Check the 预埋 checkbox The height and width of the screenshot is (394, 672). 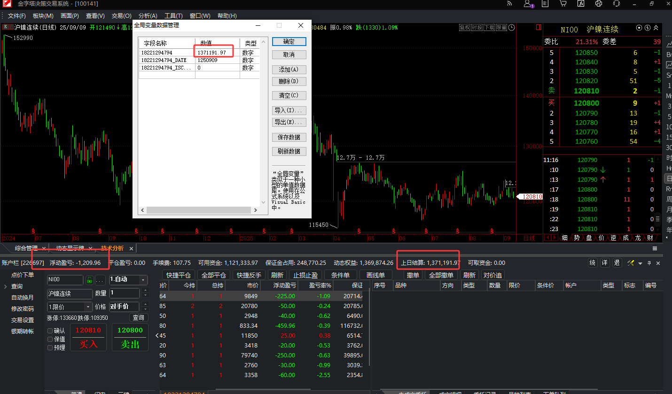(x=50, y=348)
